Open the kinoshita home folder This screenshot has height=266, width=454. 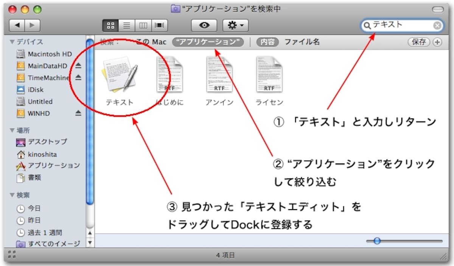[x=37, y=154]
